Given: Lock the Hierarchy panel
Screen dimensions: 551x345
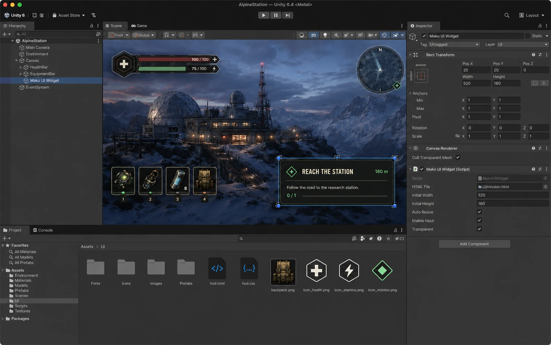Looking at the screenshot, I should pos(92,26).
